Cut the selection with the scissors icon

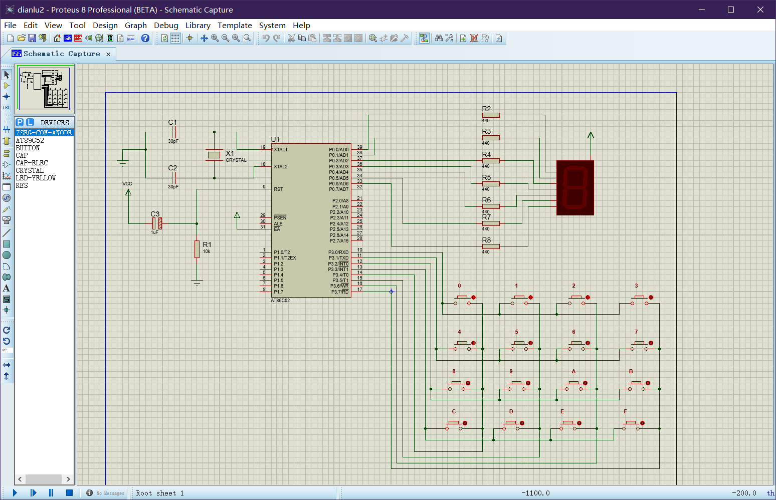point(291,38)
